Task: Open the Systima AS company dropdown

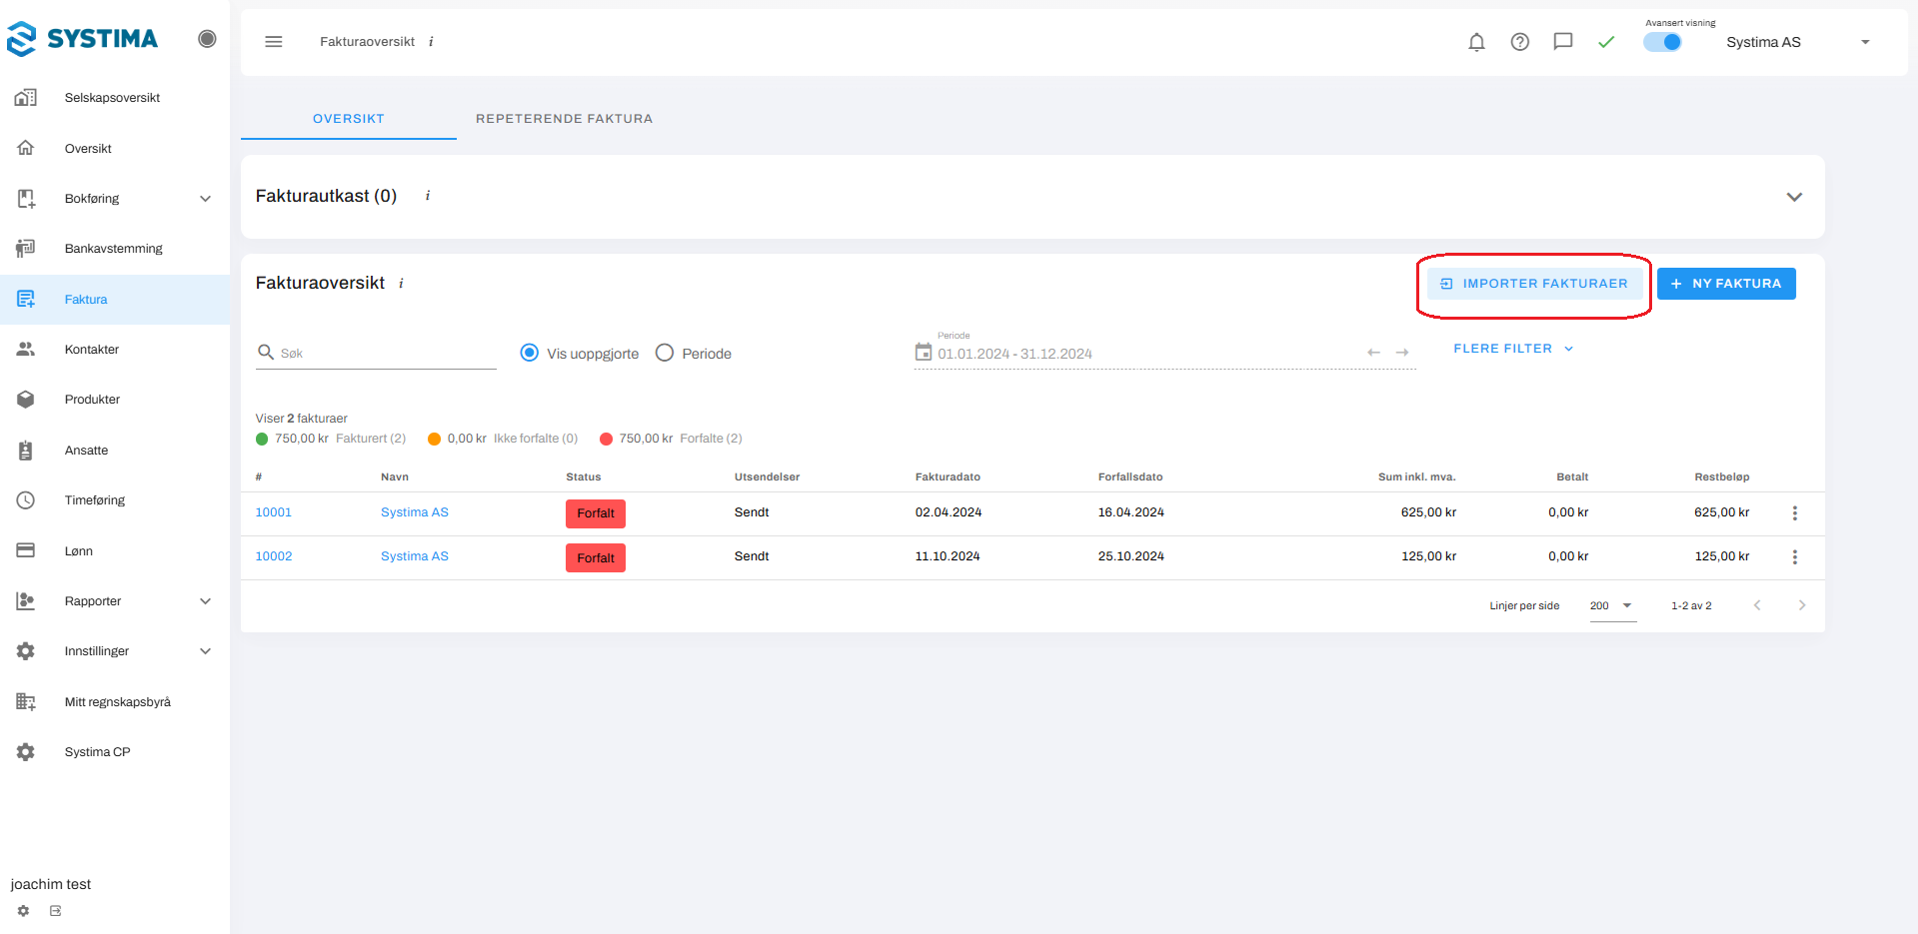Action: 1798,42
